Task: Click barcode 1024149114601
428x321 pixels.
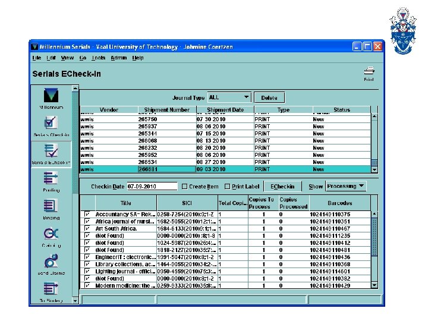Action: (330, 271)
